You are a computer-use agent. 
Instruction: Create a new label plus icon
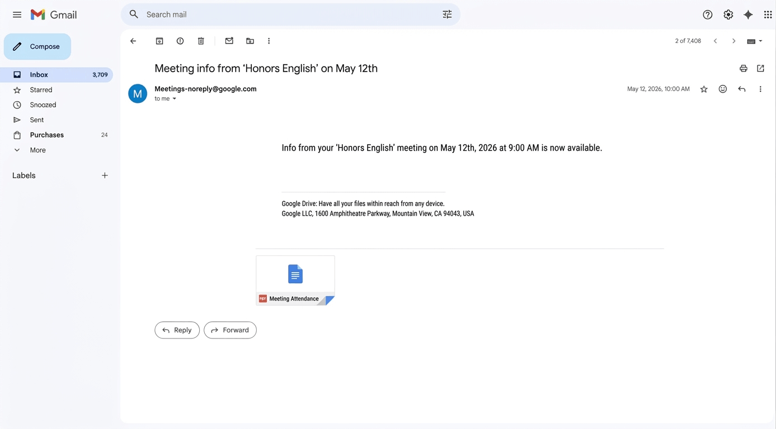105,175
